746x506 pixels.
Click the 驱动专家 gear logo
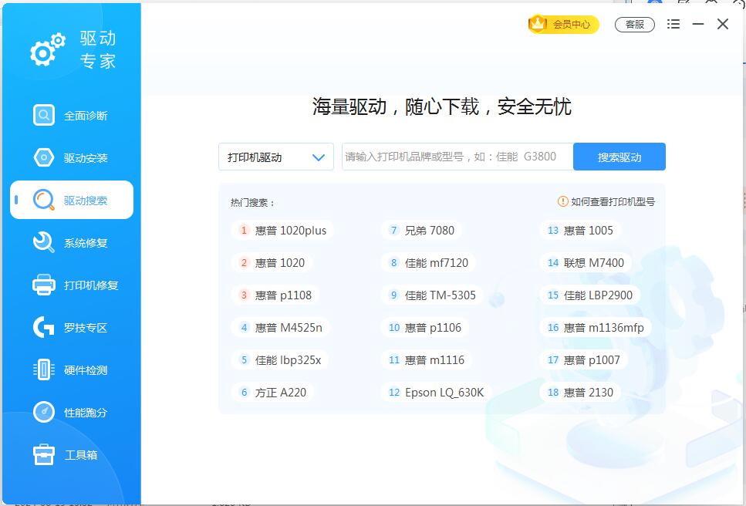click(x=48, y=49)
